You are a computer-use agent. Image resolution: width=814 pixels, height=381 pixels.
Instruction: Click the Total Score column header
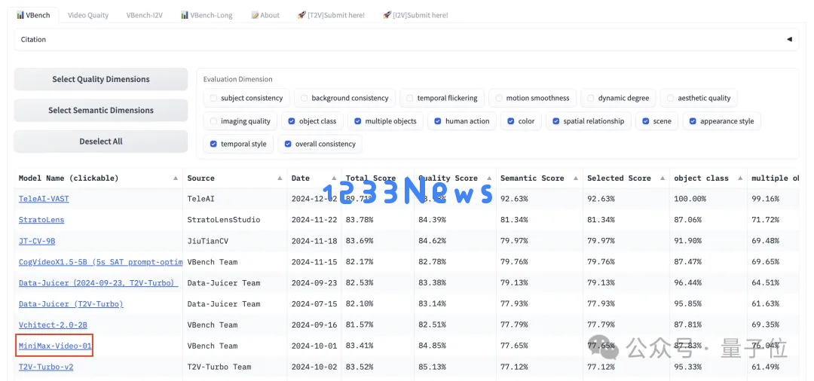click(x=371, y=178)
